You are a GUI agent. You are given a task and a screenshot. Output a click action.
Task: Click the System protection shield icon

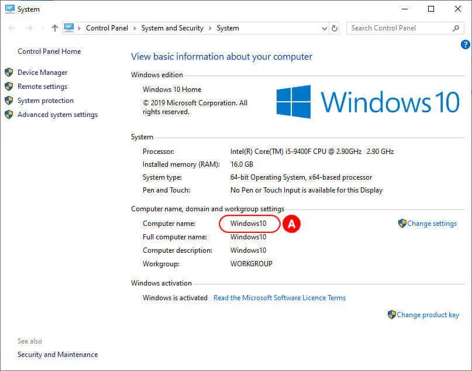[9, 100]
